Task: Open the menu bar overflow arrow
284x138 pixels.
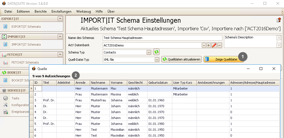Action: 283,11
